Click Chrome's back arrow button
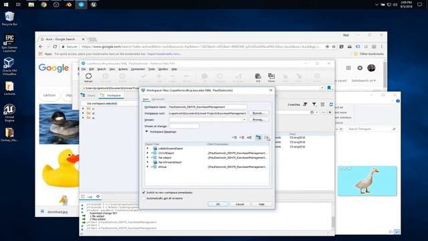The height and width of the screenshot is (241, 428). (41, 47)
